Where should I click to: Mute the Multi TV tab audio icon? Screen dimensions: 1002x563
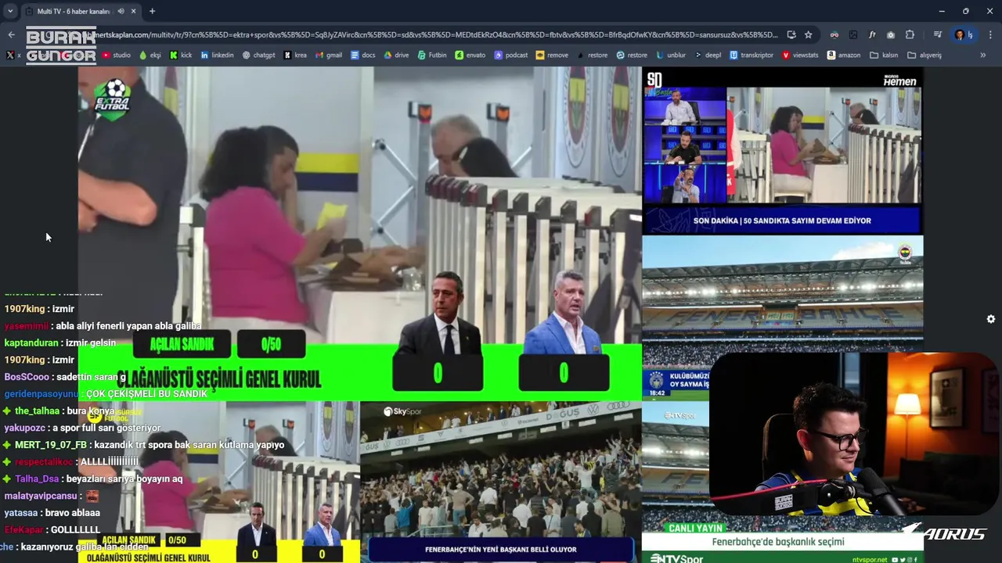[121, 12]
